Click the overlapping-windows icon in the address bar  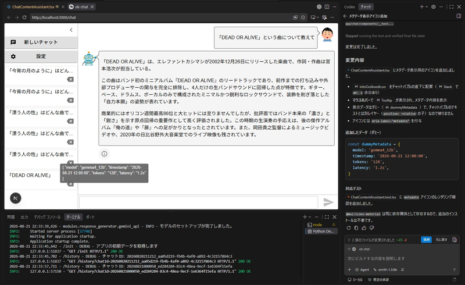pyautogui.click(x=295, y=17)
